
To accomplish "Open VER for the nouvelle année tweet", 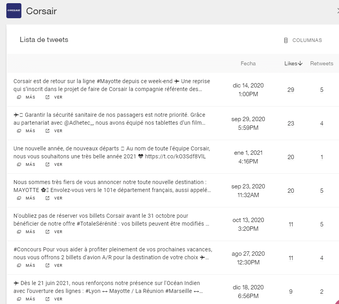I will coord(54,164).
